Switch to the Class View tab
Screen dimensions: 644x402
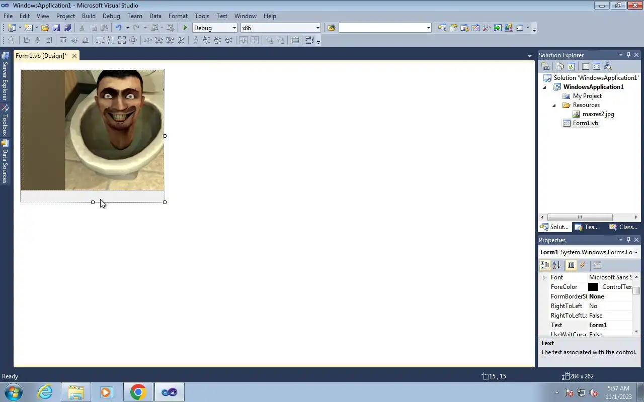pyautogui.click(x=623, y=227)
